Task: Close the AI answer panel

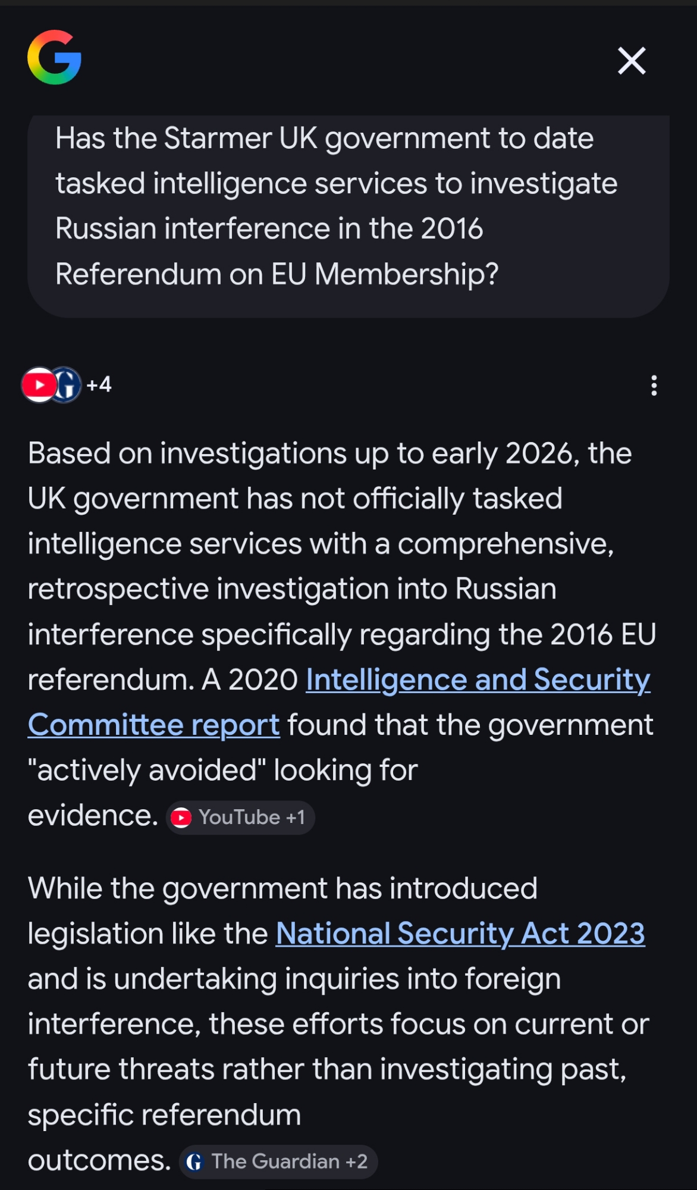Action: pos(631,61)
